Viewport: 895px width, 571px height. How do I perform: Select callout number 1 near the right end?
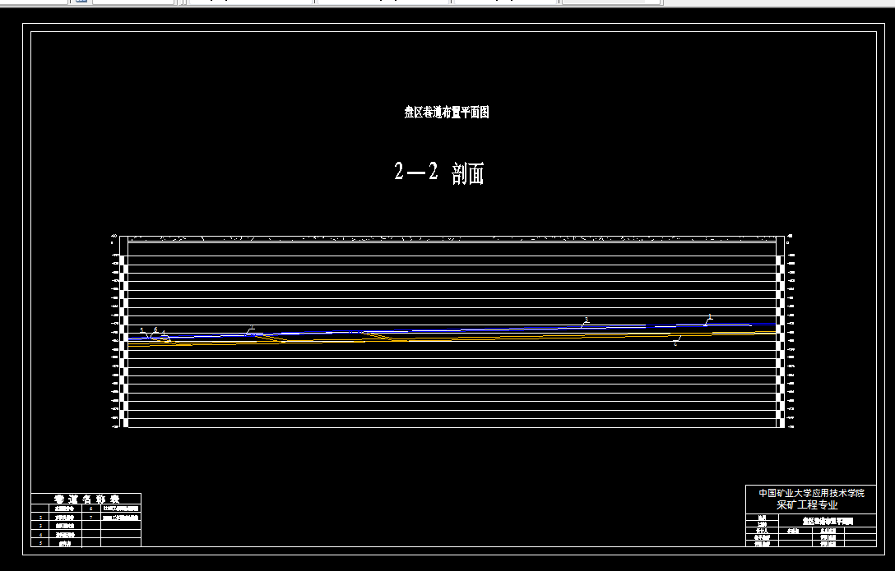point(709,316)
